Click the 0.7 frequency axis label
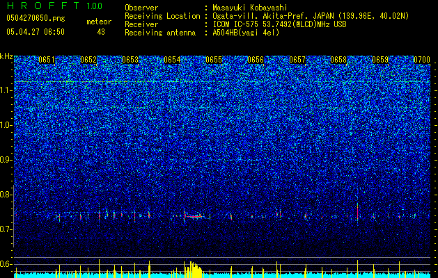This screenshot has width=438, height=278. (6, 229)
